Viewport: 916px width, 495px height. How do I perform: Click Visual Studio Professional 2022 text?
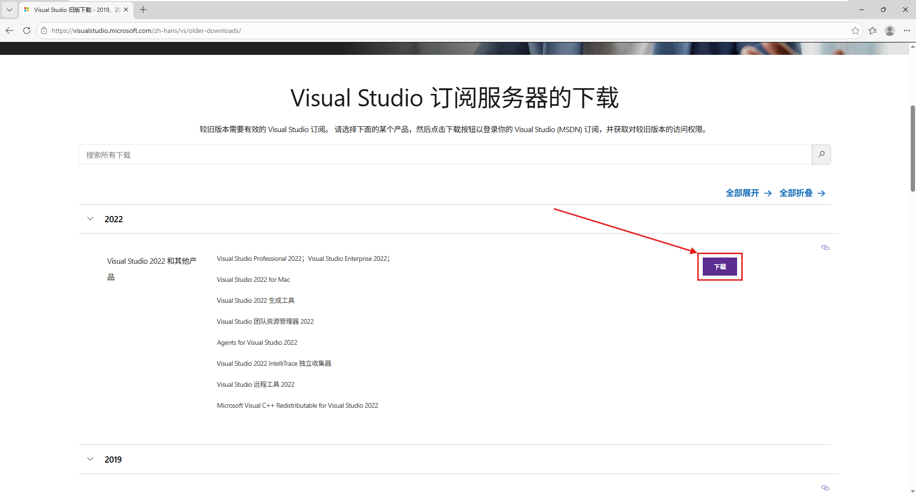259,258
